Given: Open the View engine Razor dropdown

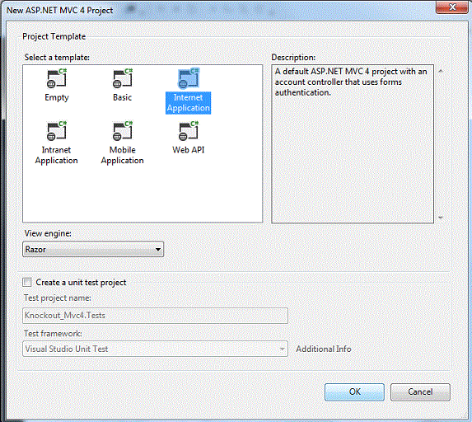Looking at the screenshot, I should click(93, 249).
